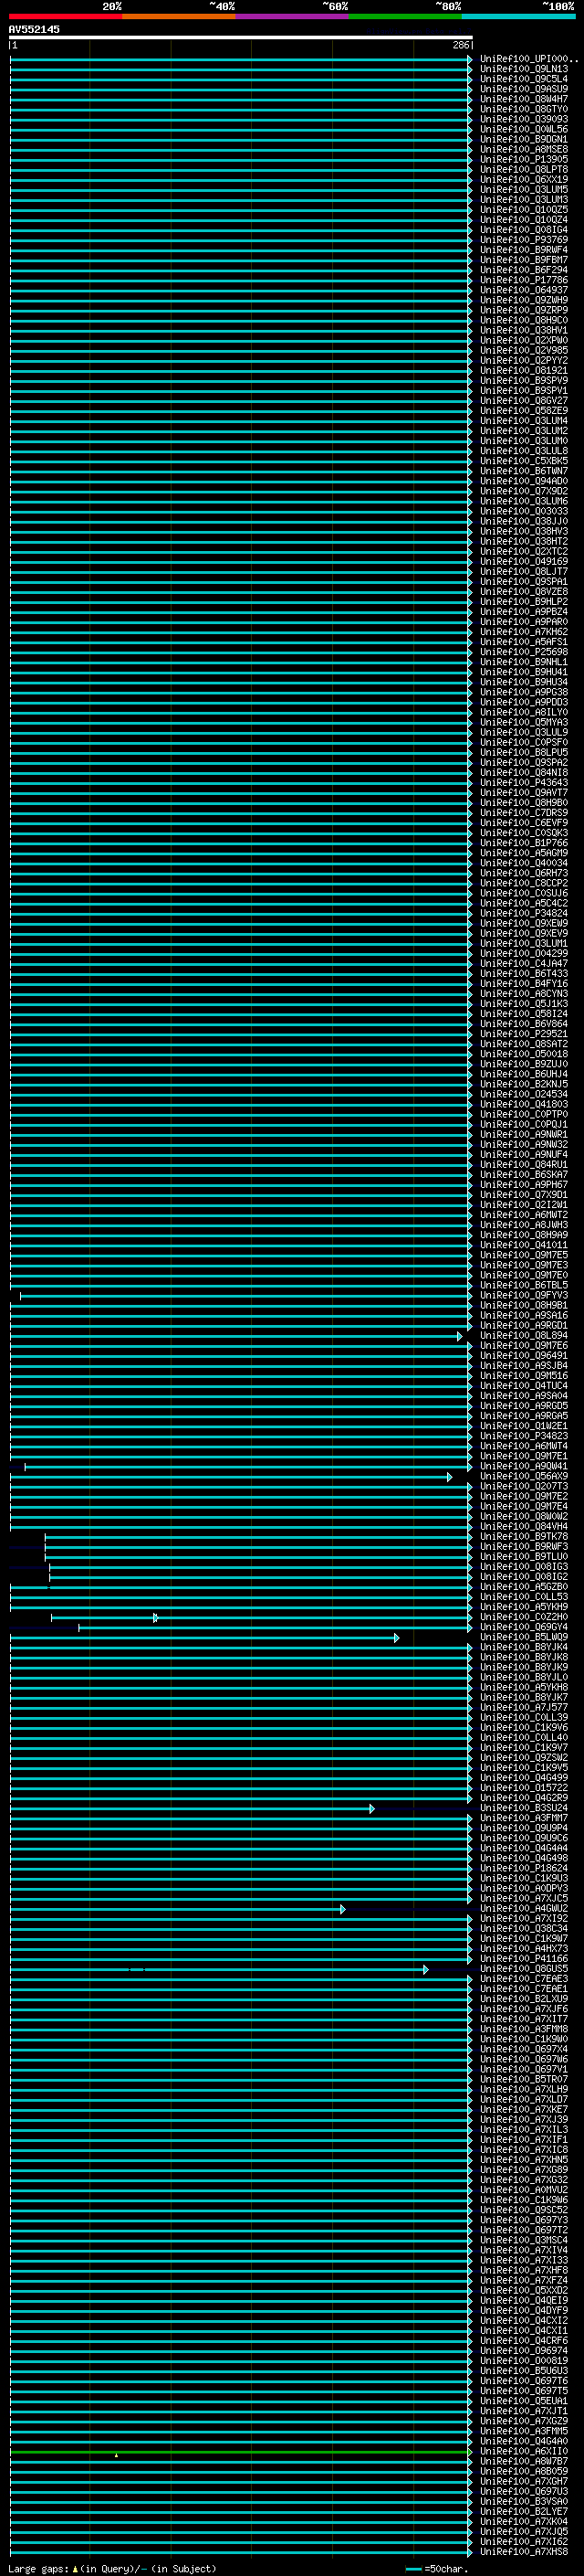
Task: Select the UniRef100_Q9ASU9 entry
Action: pyautogui.click(x=523, y=89)
